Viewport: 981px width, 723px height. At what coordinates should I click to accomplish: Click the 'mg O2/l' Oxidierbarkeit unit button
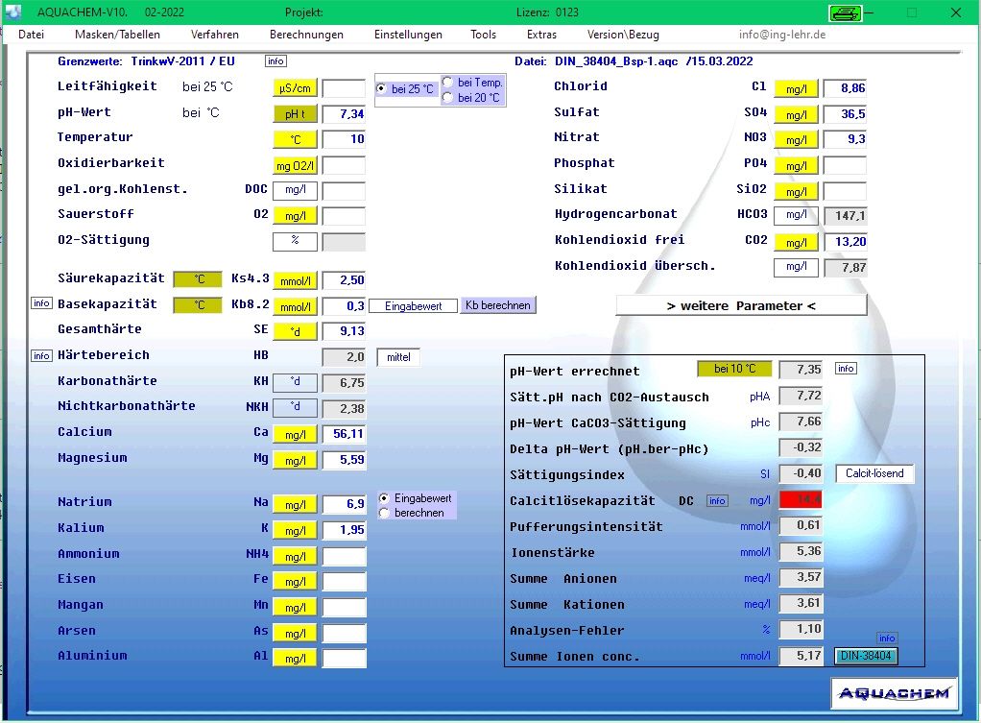[295, 165]
